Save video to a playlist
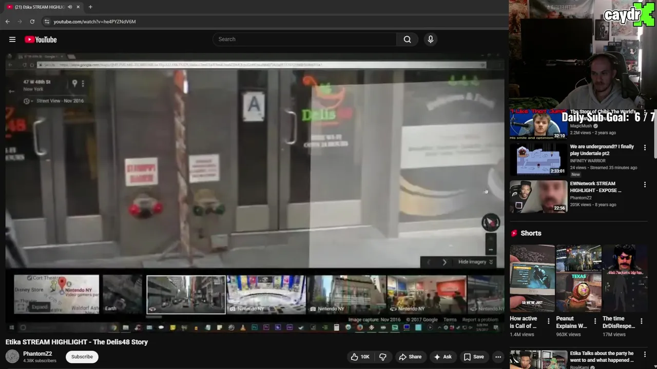This screenshot has height=369, width=657. (474, 357)
